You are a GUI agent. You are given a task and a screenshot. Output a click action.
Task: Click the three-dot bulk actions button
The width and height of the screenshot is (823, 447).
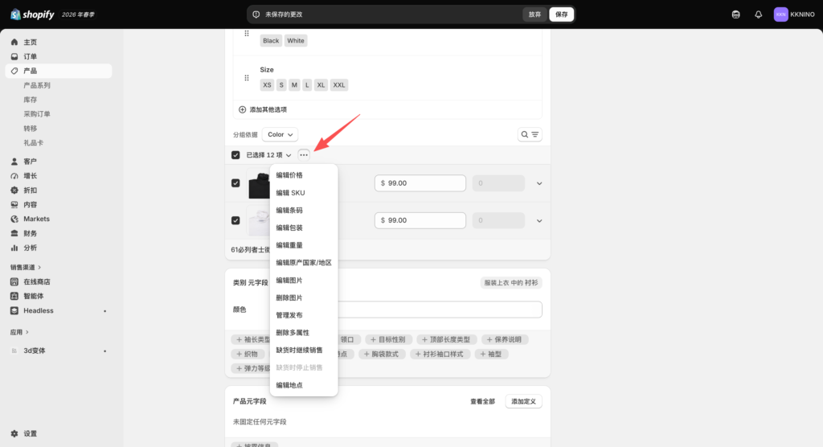303,155
